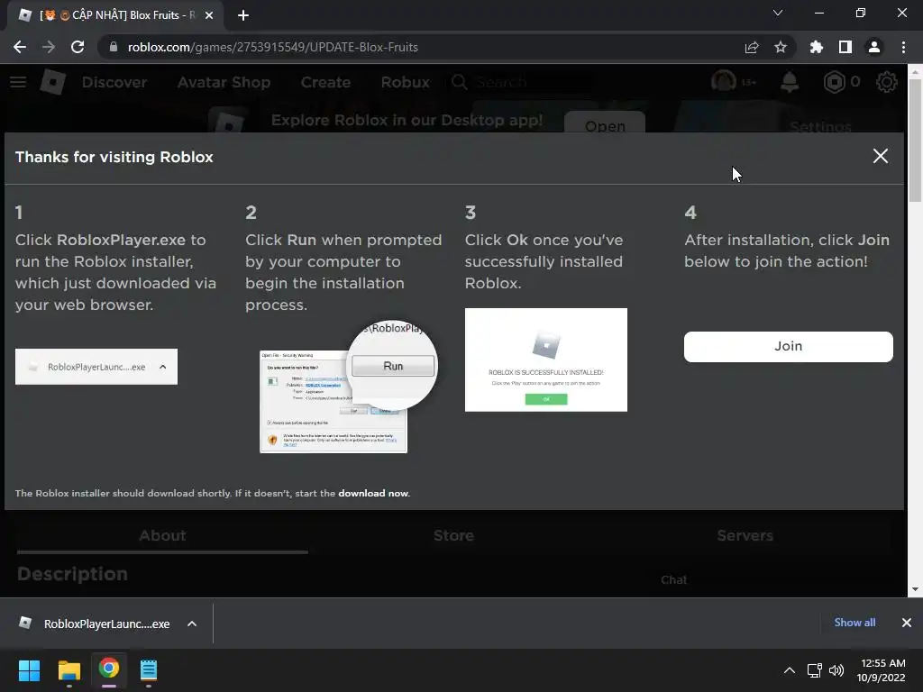Reload the Roblox page

point(78,47)
